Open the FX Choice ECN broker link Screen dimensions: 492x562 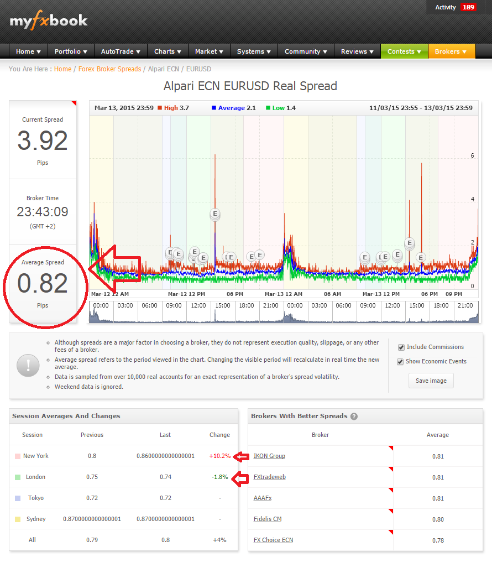click(273, 540)
